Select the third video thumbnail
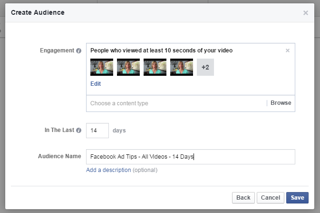 (x=155, y=67)
